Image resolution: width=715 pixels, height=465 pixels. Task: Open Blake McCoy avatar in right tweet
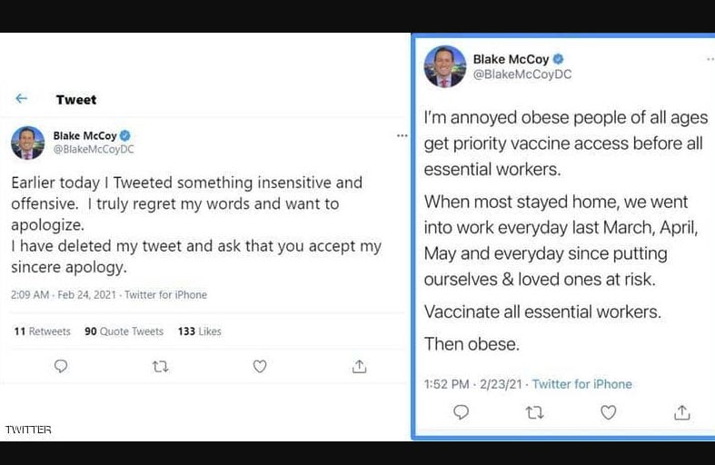click(444, 66)
